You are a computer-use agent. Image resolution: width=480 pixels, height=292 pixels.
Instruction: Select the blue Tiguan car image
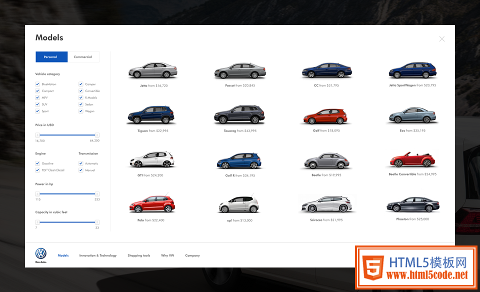(x=151, y=114)
